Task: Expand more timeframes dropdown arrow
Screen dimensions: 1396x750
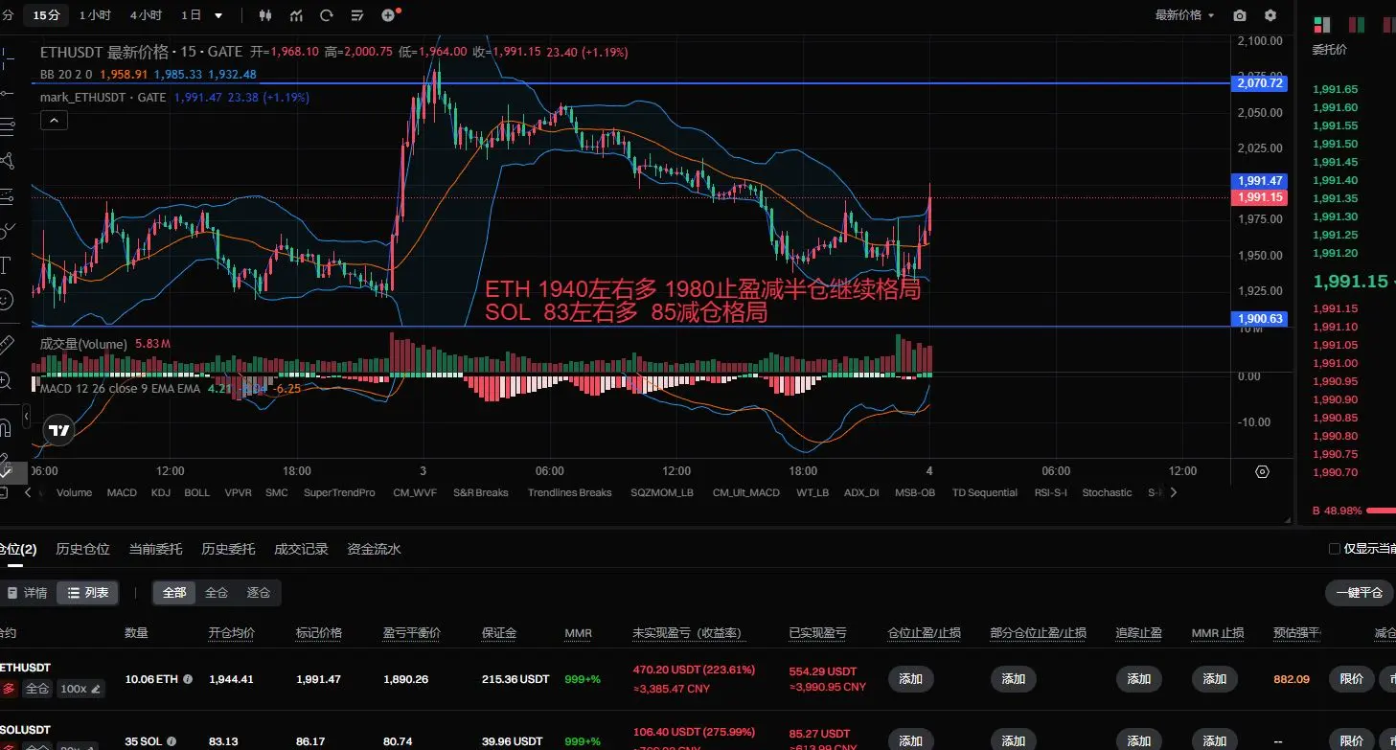Action: [218, 15]
